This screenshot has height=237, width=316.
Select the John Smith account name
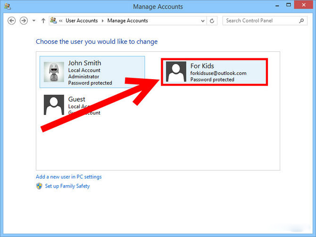[x=84, y=63]
